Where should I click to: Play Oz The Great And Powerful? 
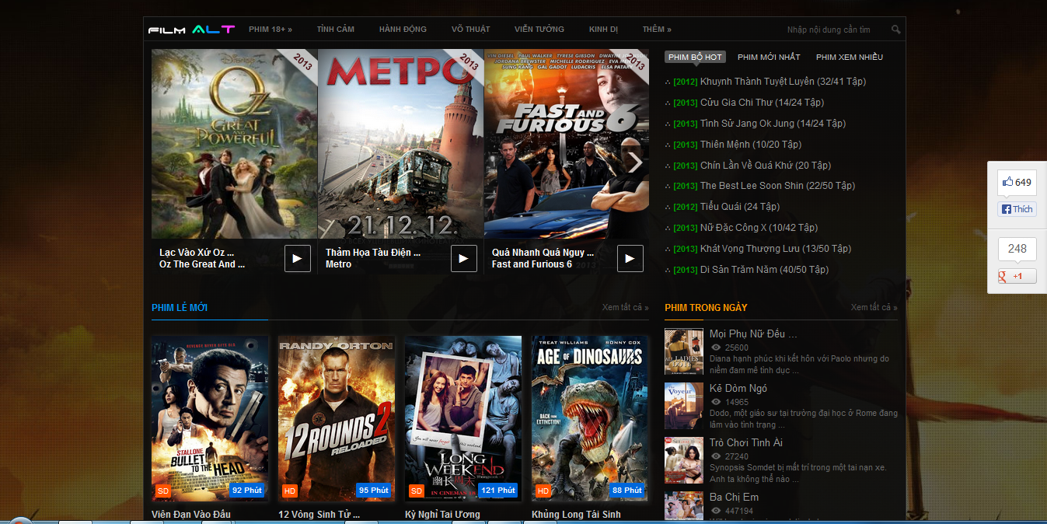(x=298, y=259)
